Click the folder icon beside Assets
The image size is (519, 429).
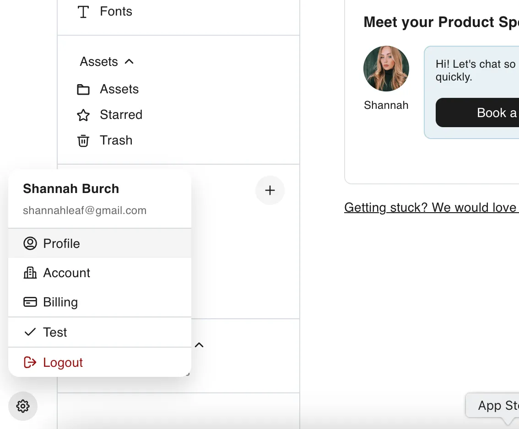(83, 89)
